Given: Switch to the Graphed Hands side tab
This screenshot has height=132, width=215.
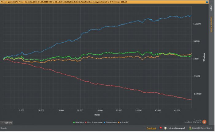Looking at the screenshot, I should 211,25.
